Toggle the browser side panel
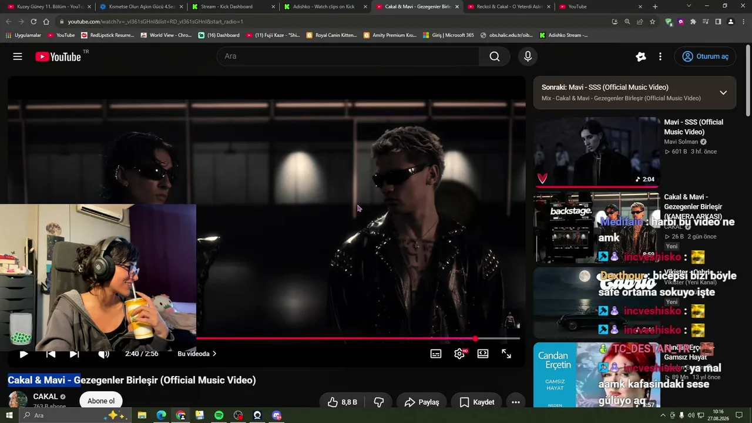This screenshot has width=752, height=423. (718, 22)
